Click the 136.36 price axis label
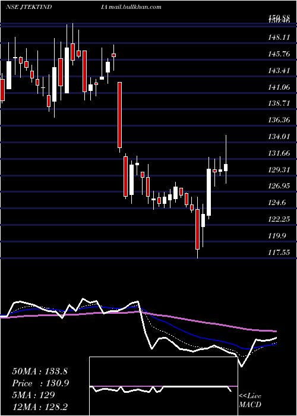The width and height of the screenshot is (297, 416). pyautogui.click(x=279, y=120)
